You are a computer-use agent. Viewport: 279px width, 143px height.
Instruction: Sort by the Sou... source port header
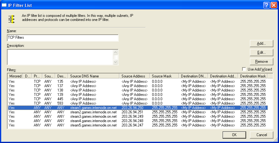pyautogui.click(x=49, y=76)
